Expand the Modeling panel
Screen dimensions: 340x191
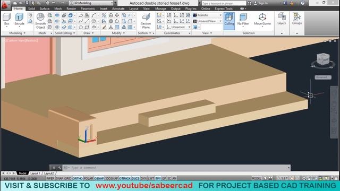[x=18, y=33]
